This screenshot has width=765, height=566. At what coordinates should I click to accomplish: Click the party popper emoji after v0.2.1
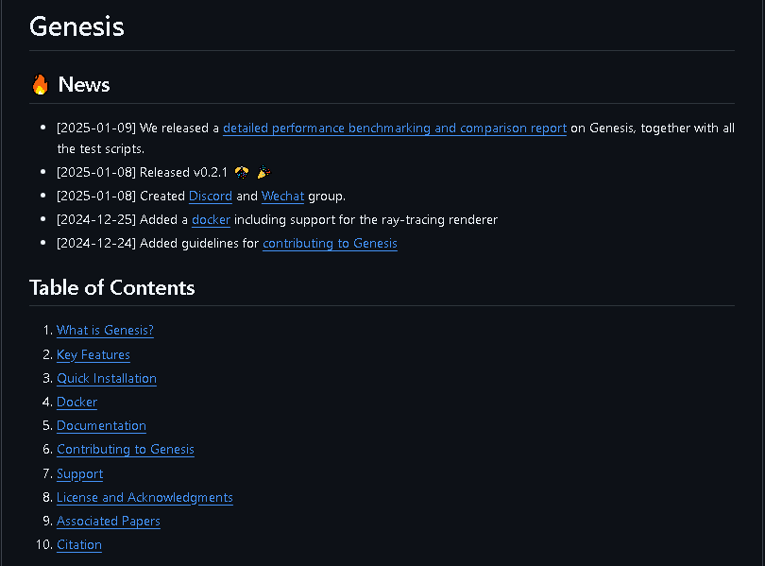pos(263,172)
